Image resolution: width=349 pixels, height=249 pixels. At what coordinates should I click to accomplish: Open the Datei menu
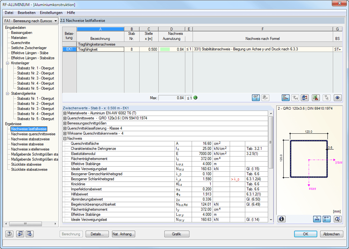9,13
